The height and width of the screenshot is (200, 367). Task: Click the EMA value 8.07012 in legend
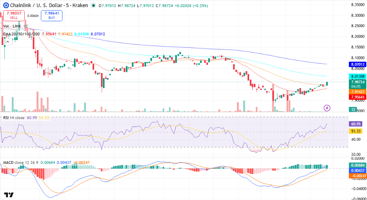coord(98,34)
